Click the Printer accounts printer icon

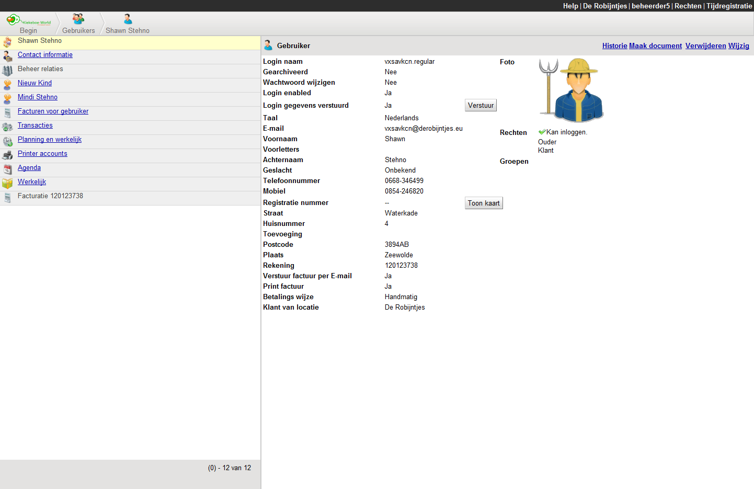coord(7,155)
